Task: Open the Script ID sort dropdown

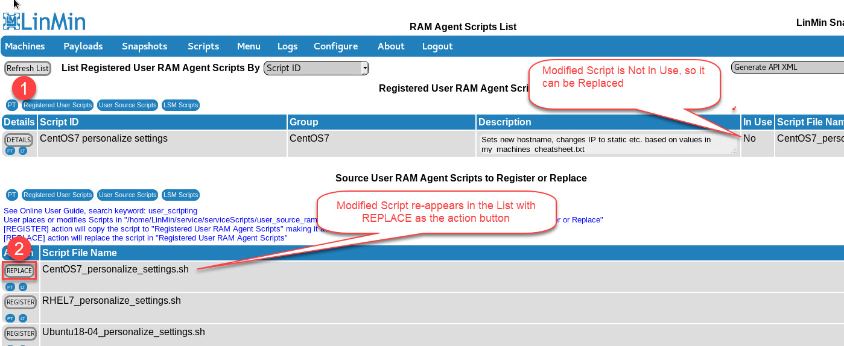Action: coord(316,68)
